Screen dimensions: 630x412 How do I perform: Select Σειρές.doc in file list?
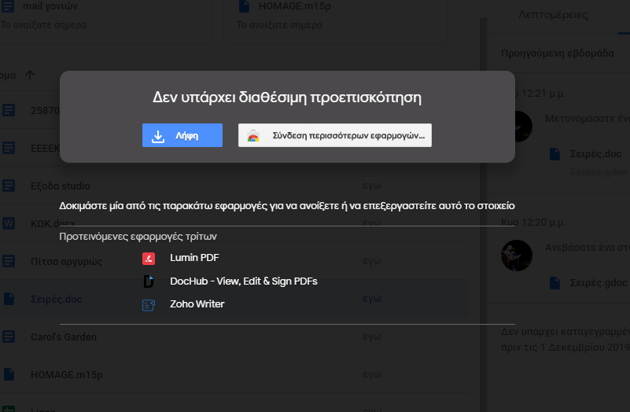tap(234, 299)
